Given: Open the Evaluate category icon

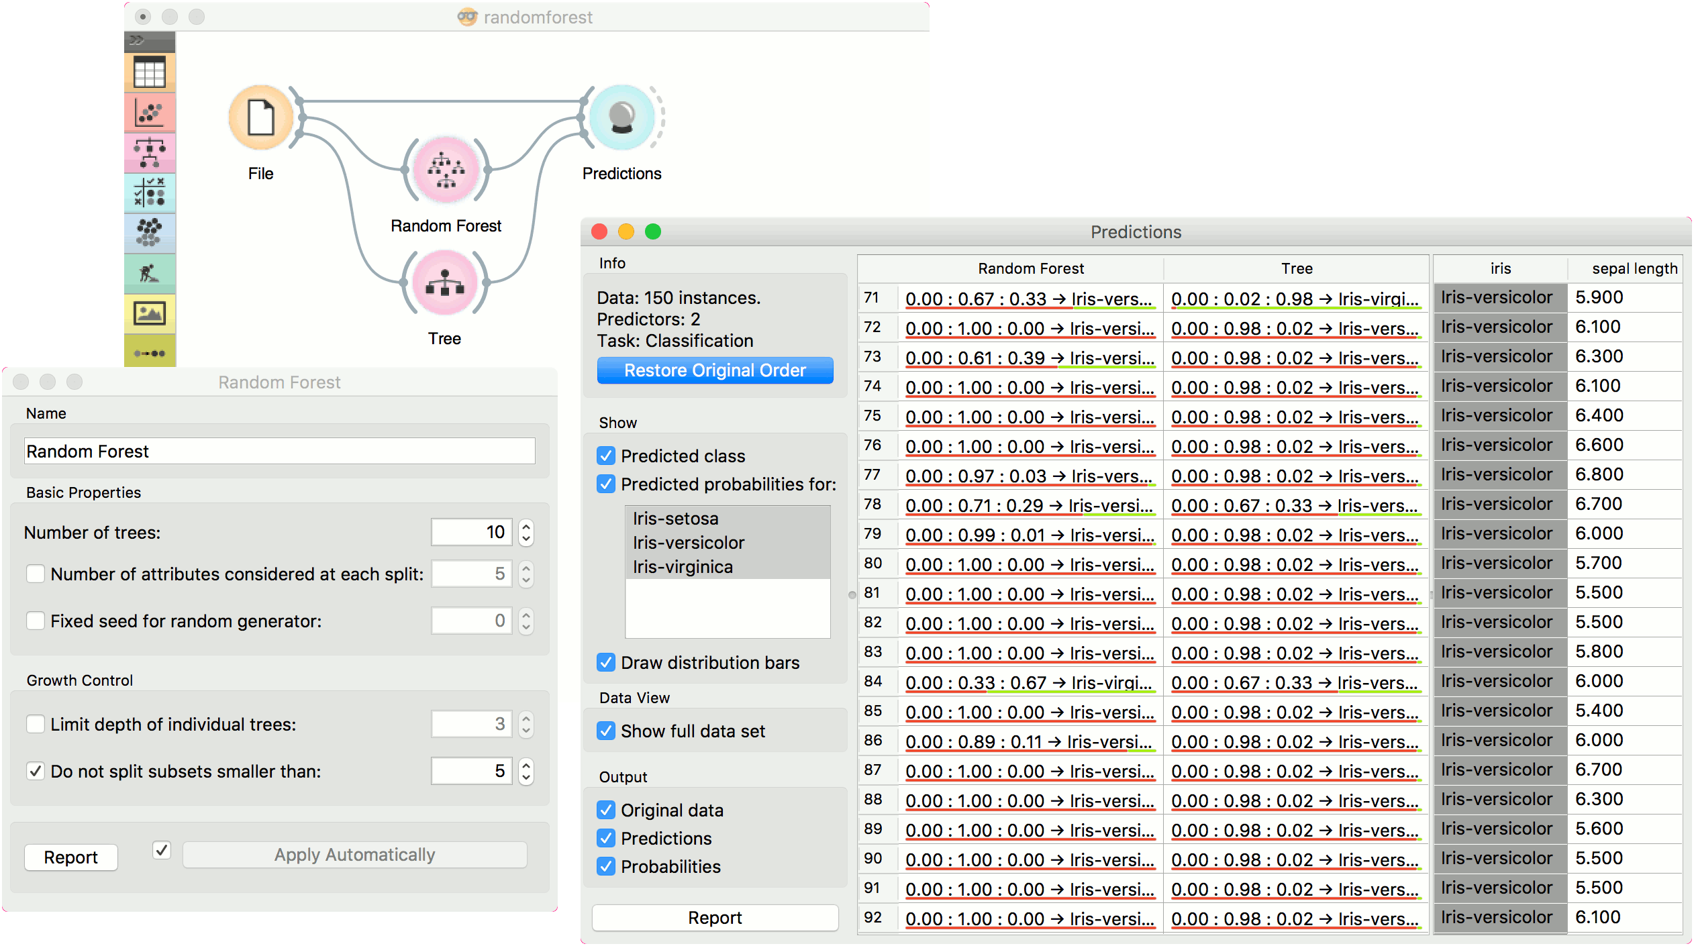Looking at the screenshot, I should [x=149, y=193].
